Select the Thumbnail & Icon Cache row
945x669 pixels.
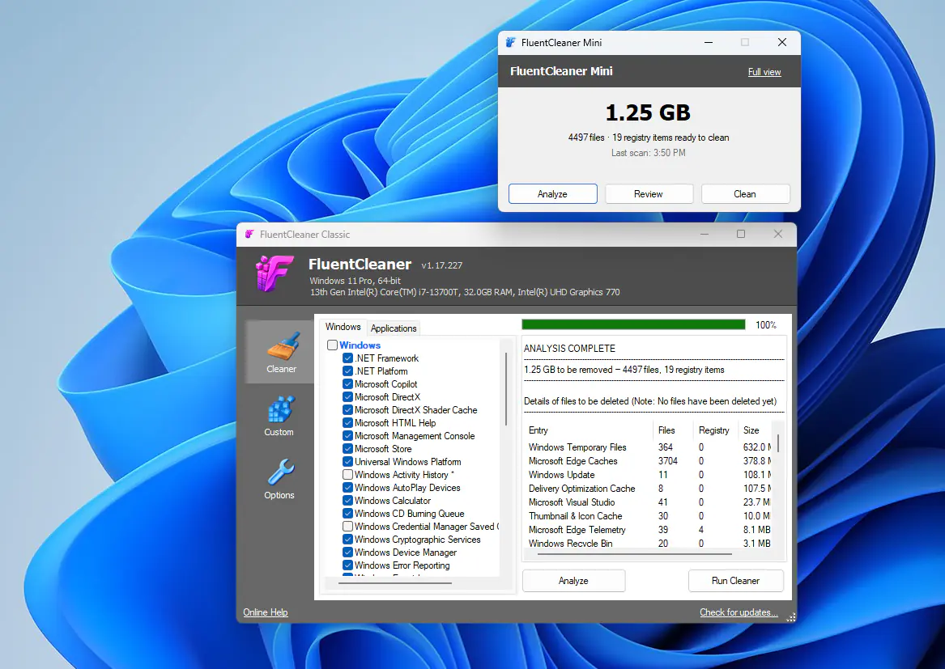(x=649, y=516)
